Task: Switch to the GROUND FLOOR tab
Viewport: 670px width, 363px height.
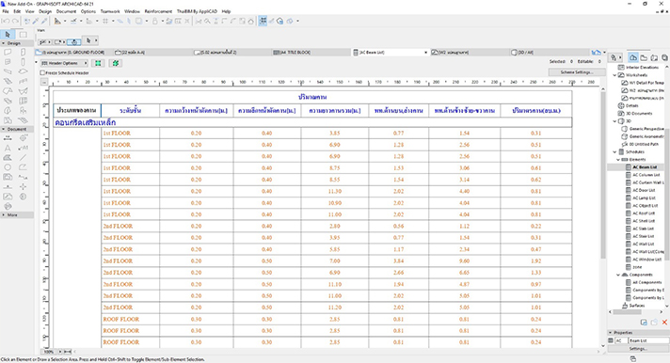Action: pyautogui.click(x=73, y=53)
